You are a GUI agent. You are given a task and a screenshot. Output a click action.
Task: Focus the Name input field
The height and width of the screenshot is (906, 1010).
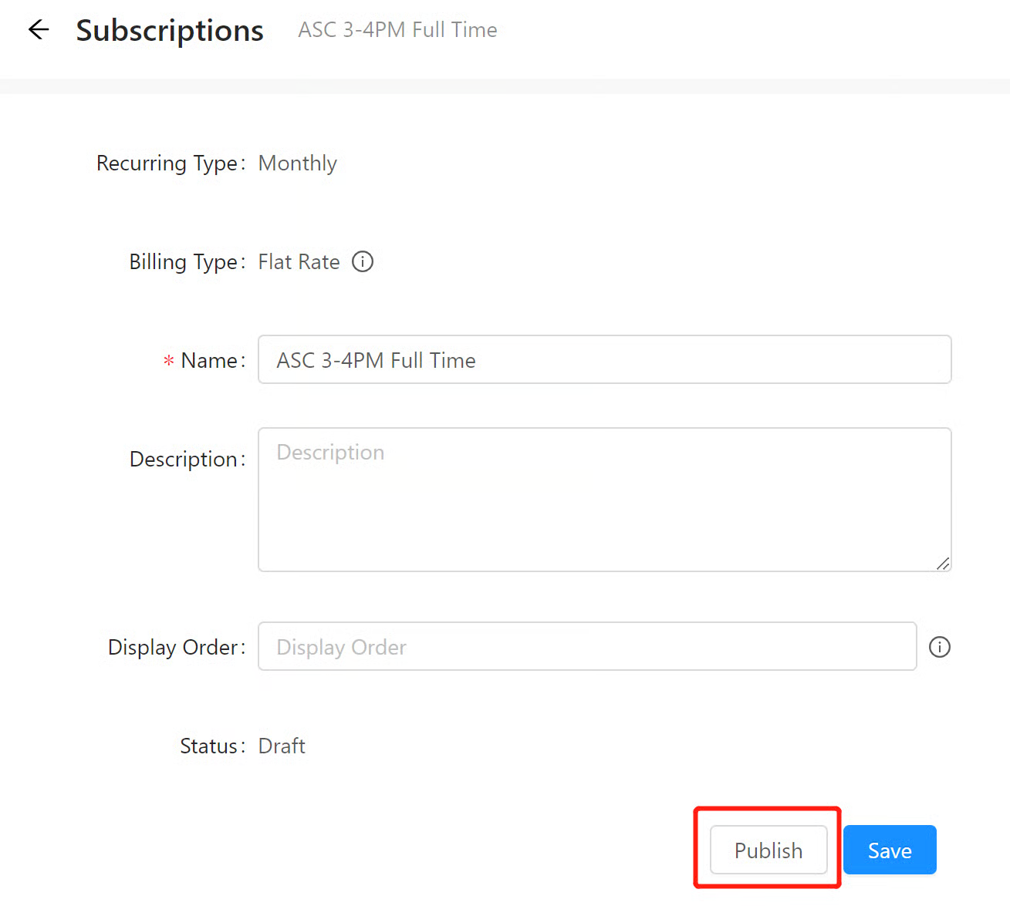pos(604,360)
